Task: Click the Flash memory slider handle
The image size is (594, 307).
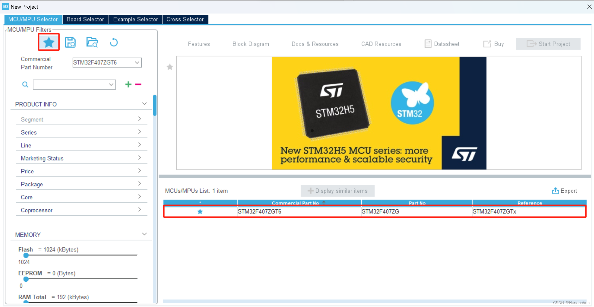Action: (x=26, y=255)
